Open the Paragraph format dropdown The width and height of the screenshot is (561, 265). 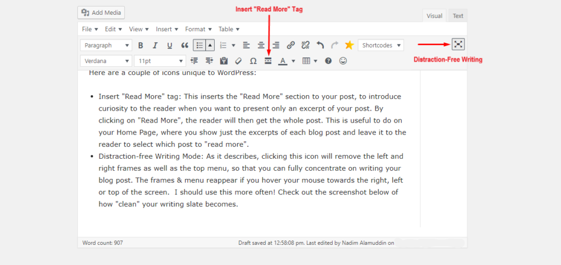[x=106, y=45]
